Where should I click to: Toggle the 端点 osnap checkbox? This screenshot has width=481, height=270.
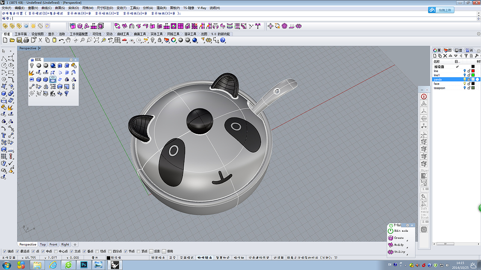(5, 251)
